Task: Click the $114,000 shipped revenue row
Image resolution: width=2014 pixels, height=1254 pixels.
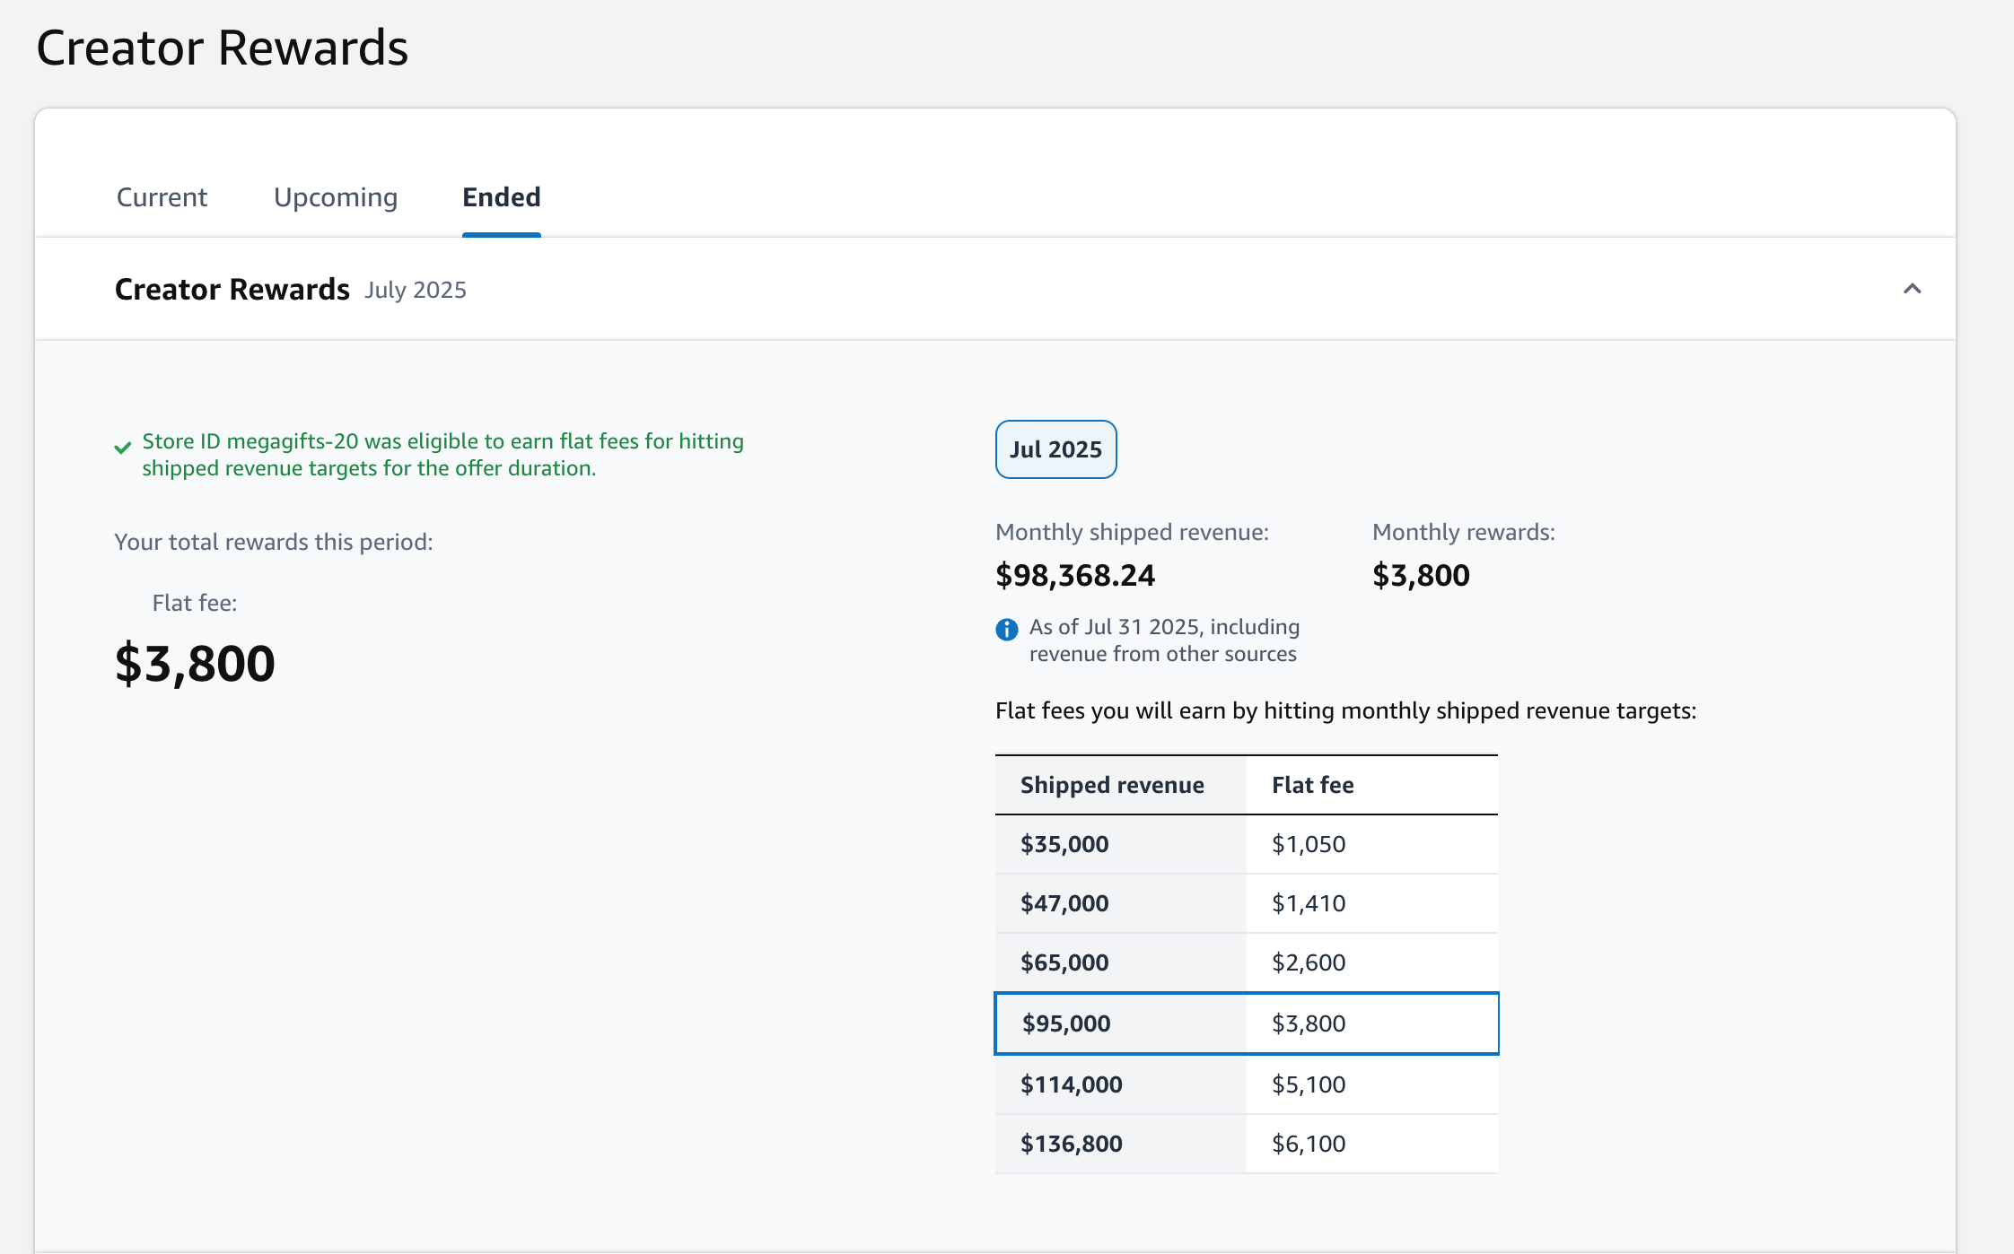Action: point(1071,1084)
